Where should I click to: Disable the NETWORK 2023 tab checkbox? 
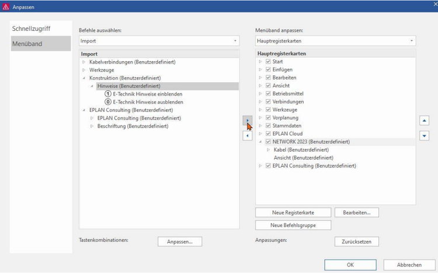point(268,142)
